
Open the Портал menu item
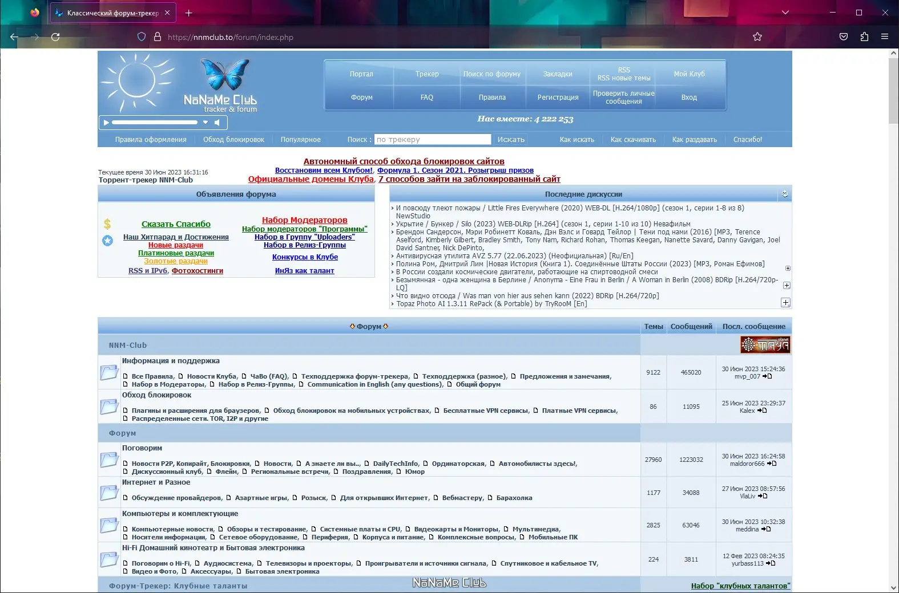coord(361,74)
